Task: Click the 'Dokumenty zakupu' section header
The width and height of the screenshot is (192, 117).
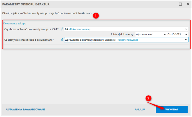Action: [15, 23]
